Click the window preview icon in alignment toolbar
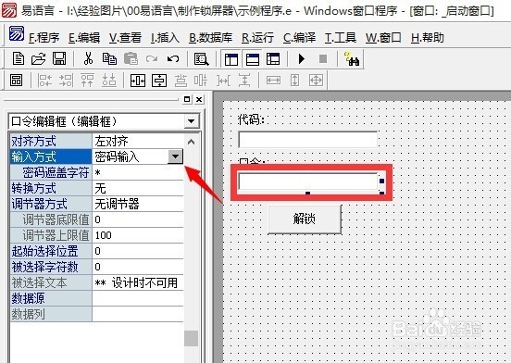511x363 pixels. click(17, 81)
